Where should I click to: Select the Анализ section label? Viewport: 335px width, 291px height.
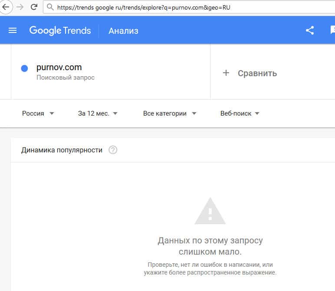pos(123,31)
